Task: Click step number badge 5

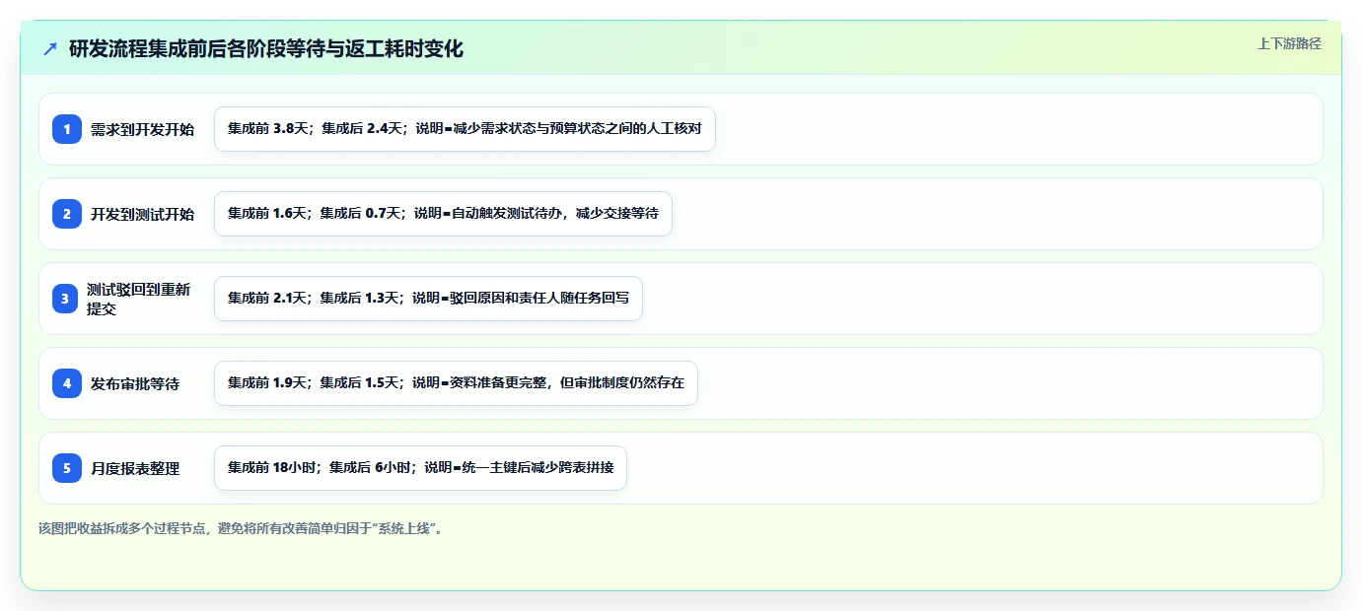Action: tap(67, 468)
